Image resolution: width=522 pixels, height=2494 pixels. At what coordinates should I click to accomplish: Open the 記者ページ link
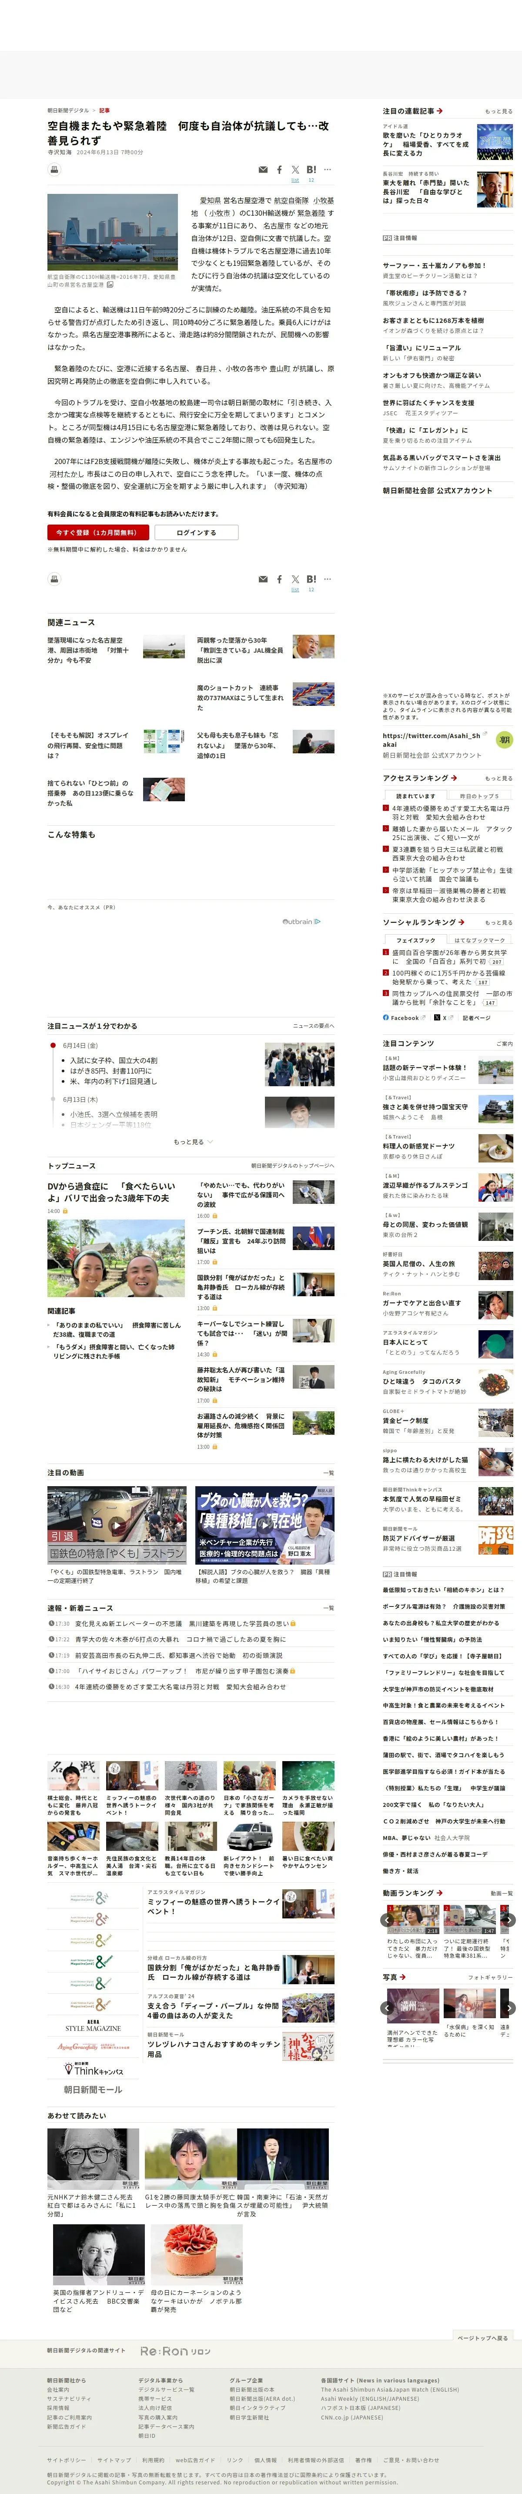[477, 1017]
